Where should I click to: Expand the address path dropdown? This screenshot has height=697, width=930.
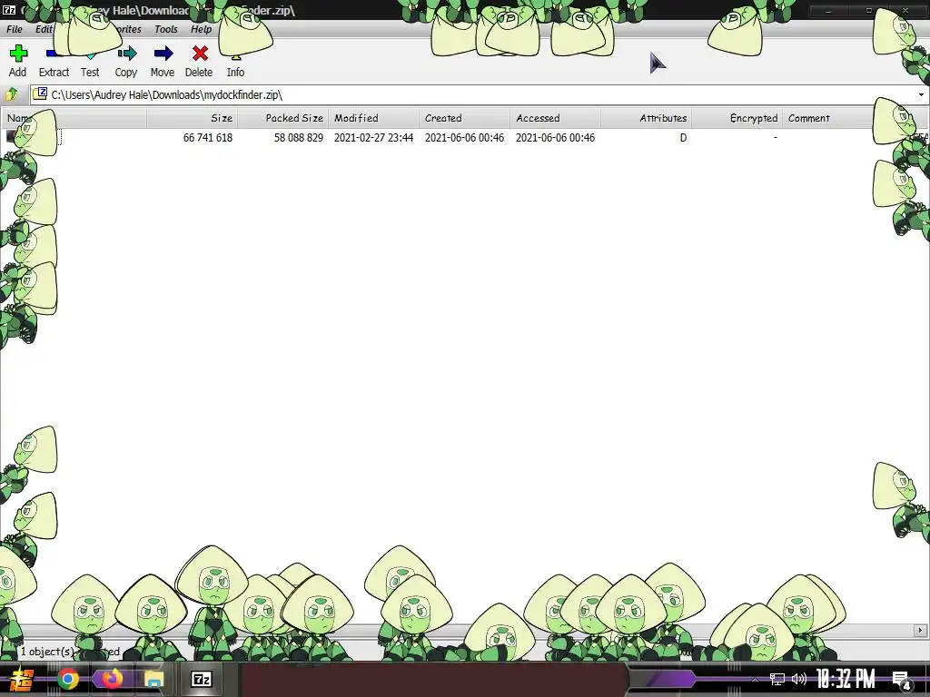pos(921,94)
